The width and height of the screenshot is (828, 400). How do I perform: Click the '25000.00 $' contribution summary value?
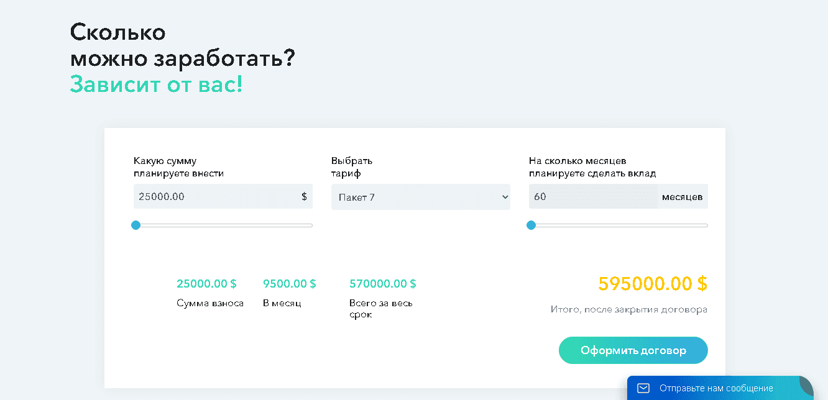point(206,284)
